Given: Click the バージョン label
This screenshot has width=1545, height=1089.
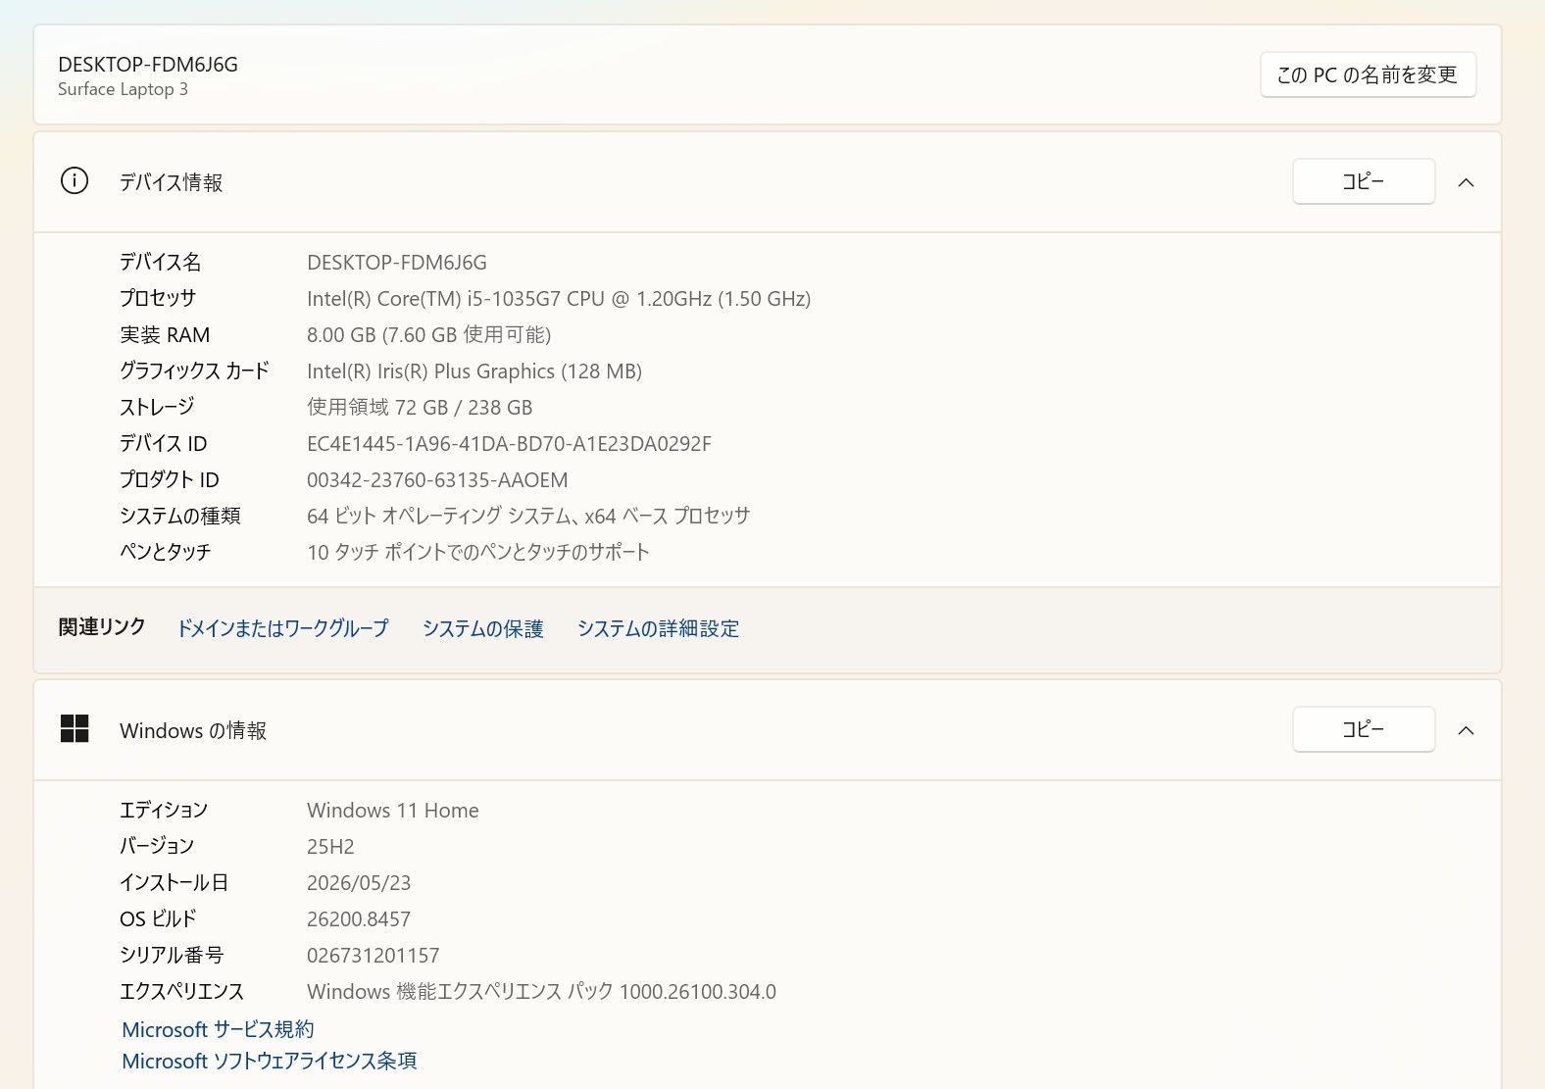Looking at the screenshot, I should point(157,846).
